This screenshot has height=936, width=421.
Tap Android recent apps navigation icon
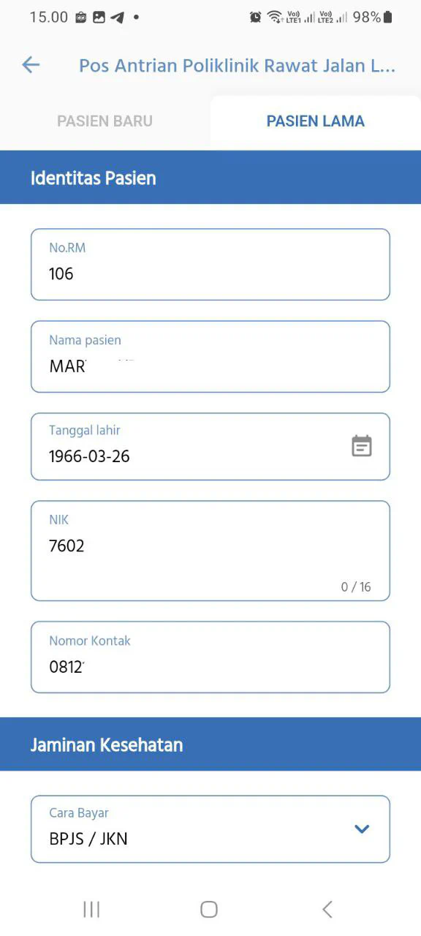click(91, 909)
